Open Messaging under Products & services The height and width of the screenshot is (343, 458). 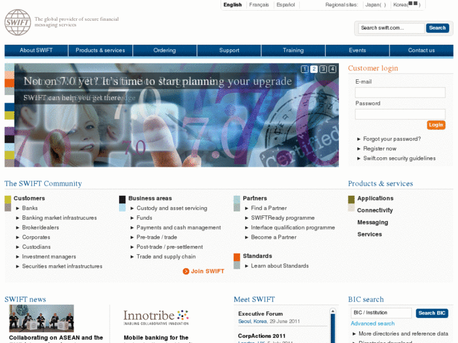tap(373, 222)
